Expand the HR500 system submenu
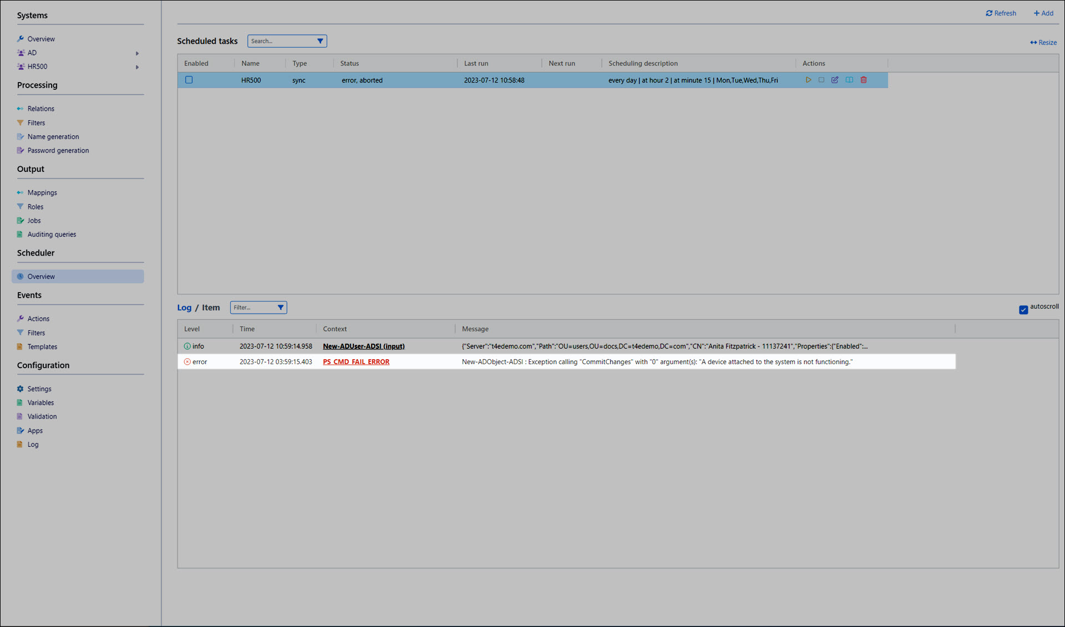Image resolution: width=1065 pixels, height=627 pixels. [137, 67]
